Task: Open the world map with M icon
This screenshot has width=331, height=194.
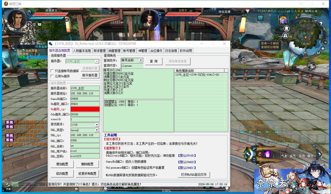Action: point(318,53)
